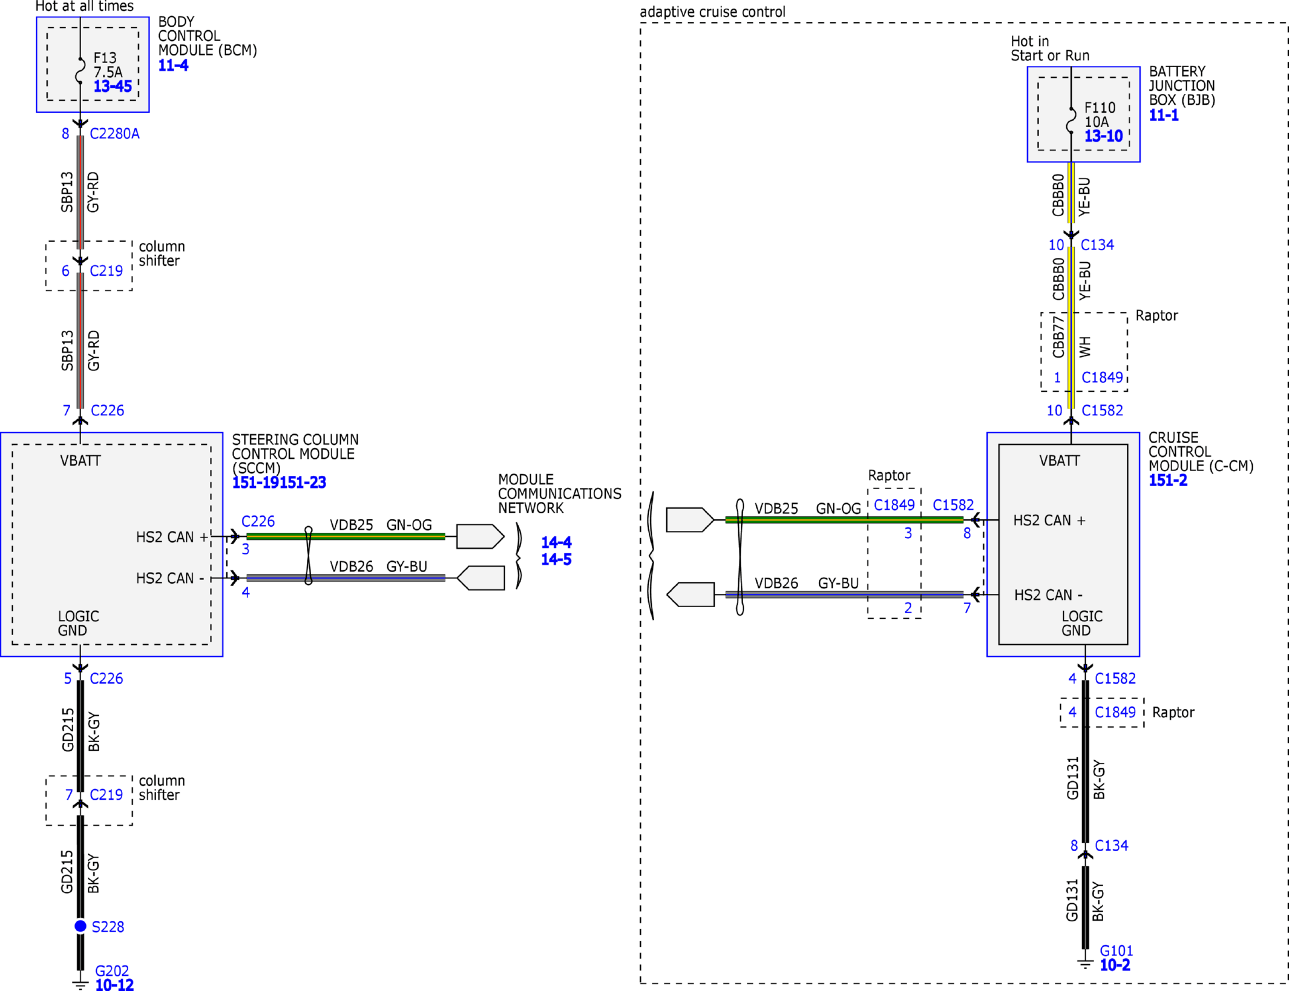Click the outgoing arrow connector on C-CM VDB25 wire

pyautogui.click(x=690, y=519)
